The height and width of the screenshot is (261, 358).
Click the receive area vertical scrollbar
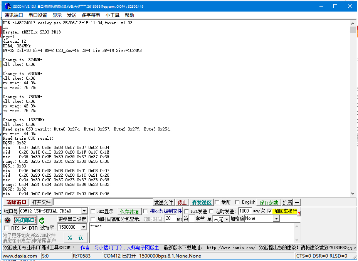(x=353, y=108)
